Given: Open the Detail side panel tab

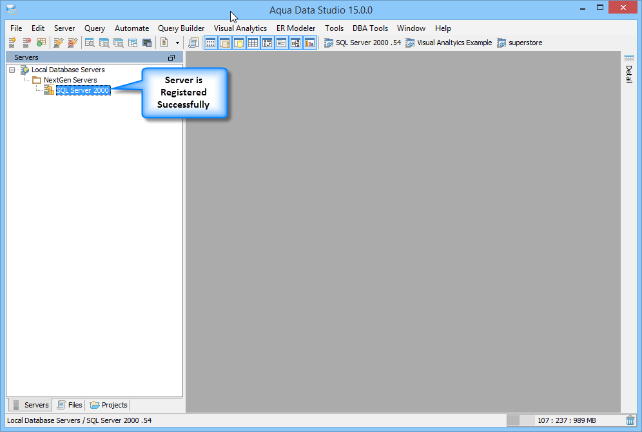Looking at the screenshot, I should click(629, 69).
